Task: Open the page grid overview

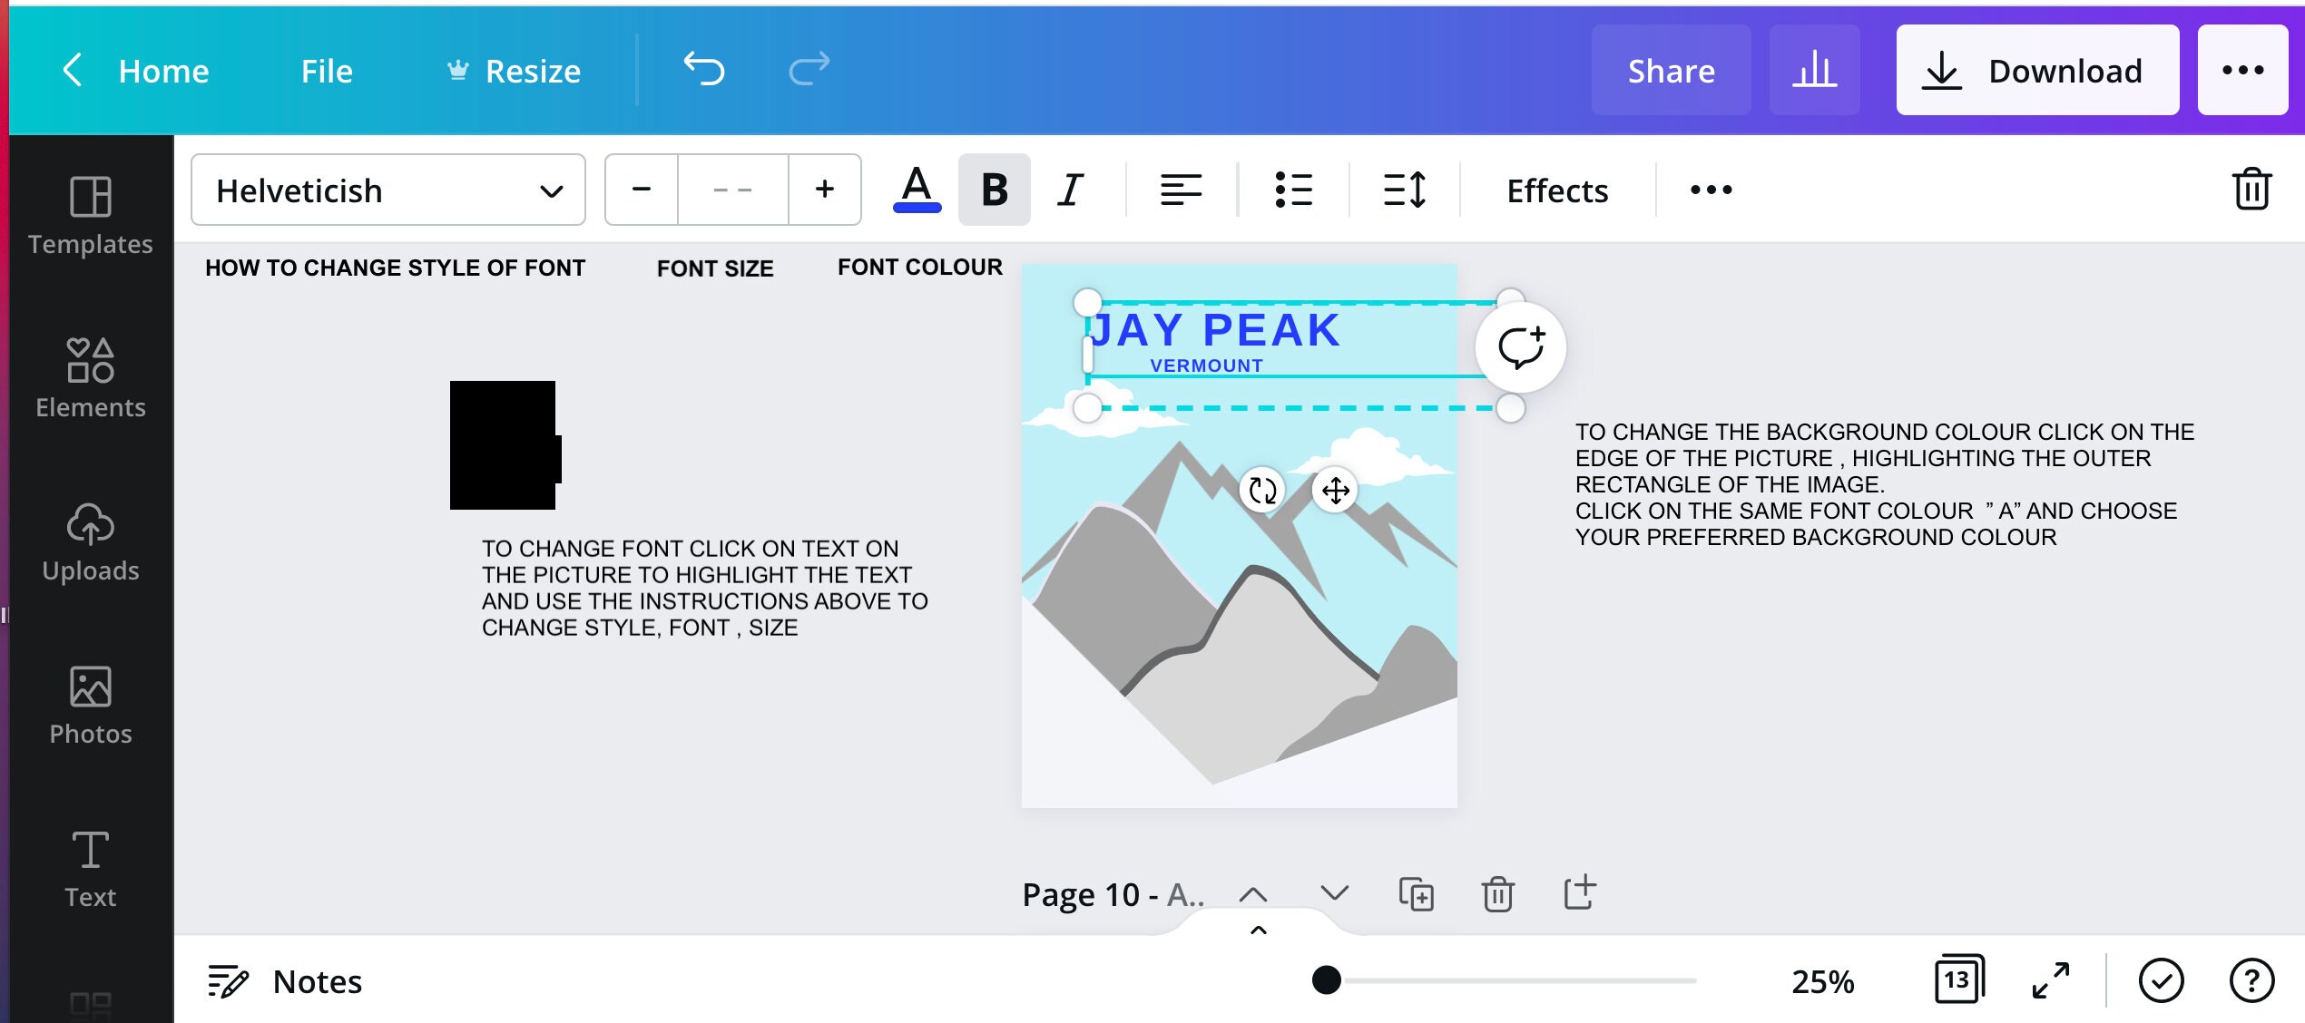Action: pos(1958,980)
